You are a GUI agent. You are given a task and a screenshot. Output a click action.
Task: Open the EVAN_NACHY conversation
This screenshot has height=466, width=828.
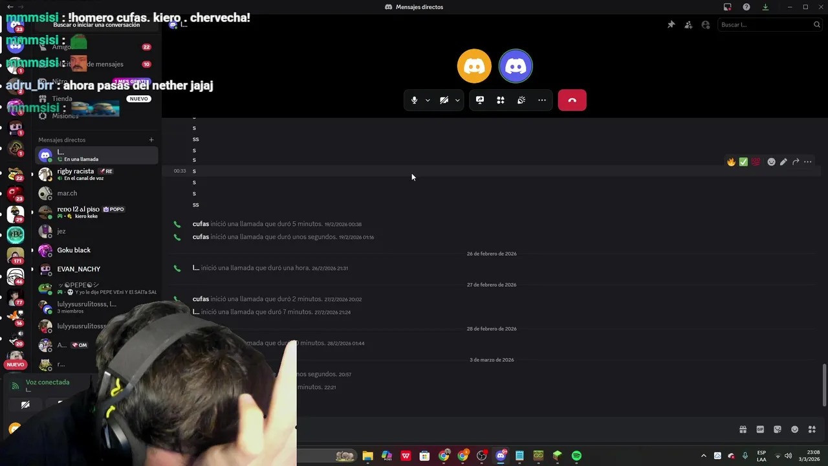[x=96, y=269]
